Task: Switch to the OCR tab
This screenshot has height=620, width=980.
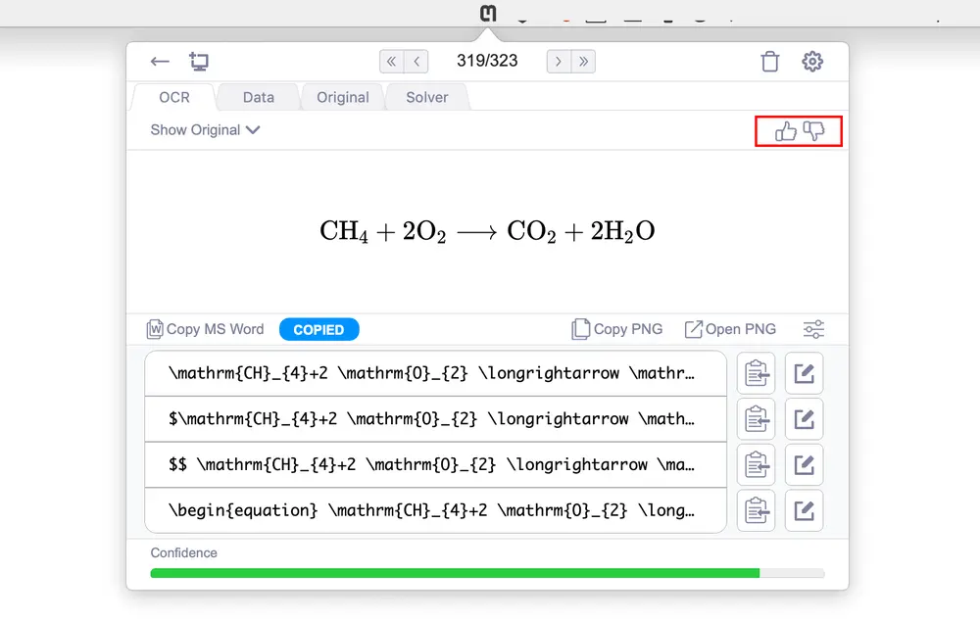Action: 174,97
